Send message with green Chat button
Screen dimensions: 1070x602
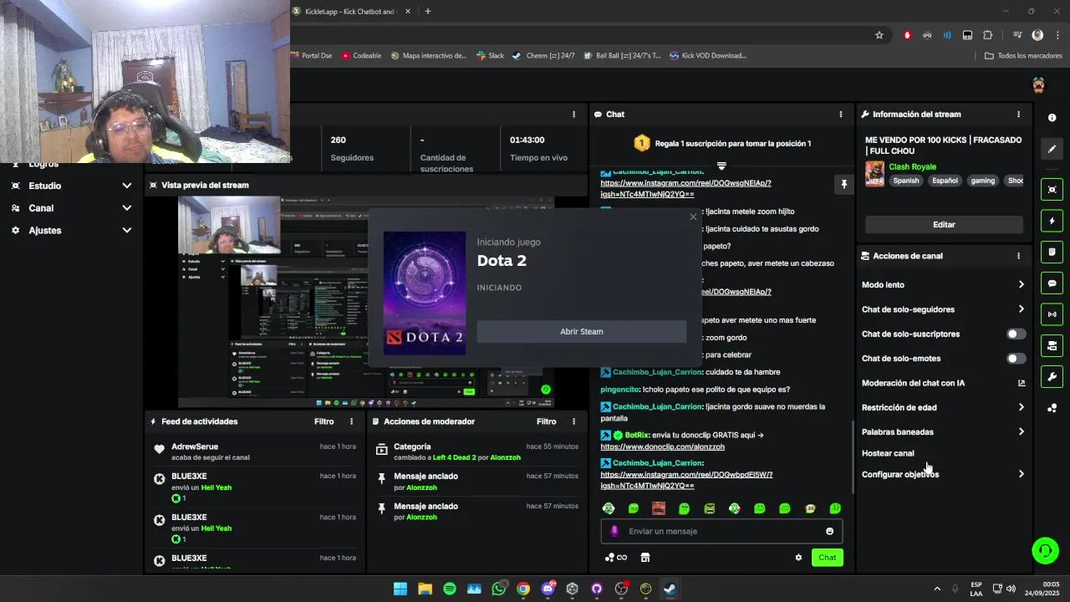[827, 558]
